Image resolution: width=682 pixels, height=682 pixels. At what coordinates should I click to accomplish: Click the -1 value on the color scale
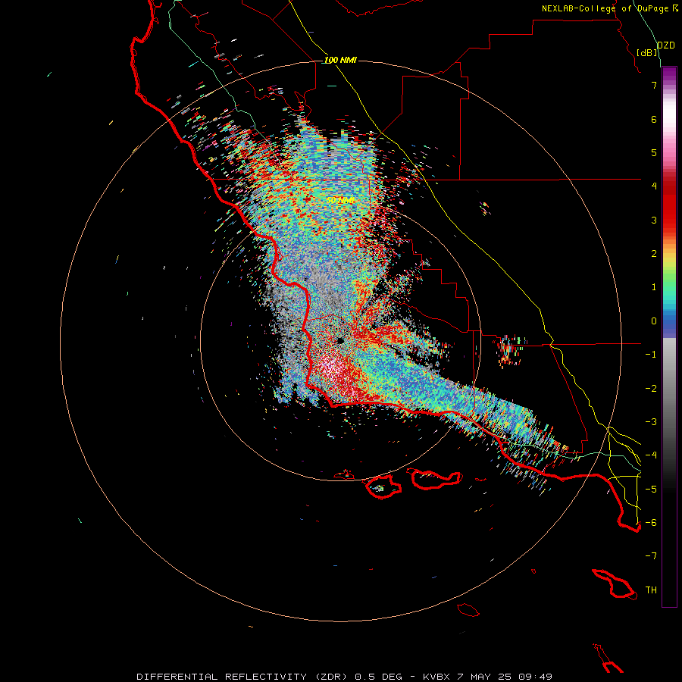click(651, 355)
